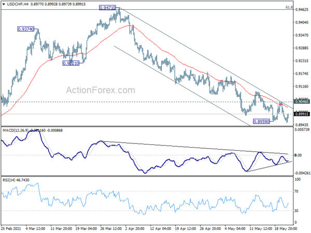Viewport: 311px width, 233px height.
Task: Click the 2 Apr 20:00 time label
Action: (x=136, y=229)
